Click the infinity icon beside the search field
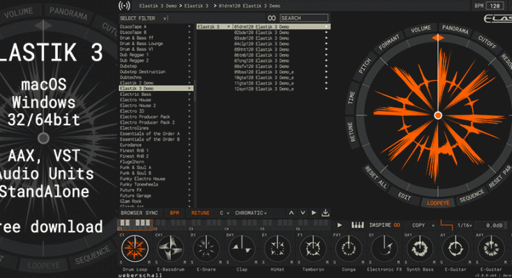 [x=271, y=18]
